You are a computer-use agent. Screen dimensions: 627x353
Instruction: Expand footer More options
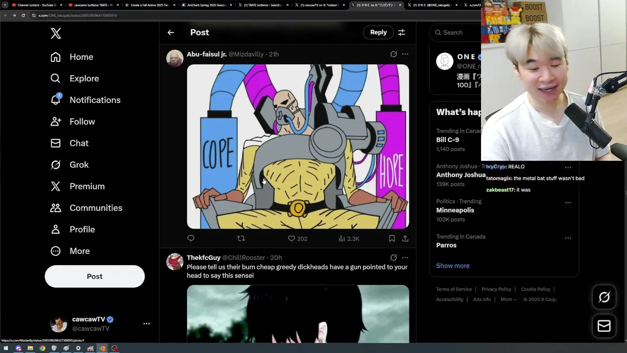pos(508,300)
